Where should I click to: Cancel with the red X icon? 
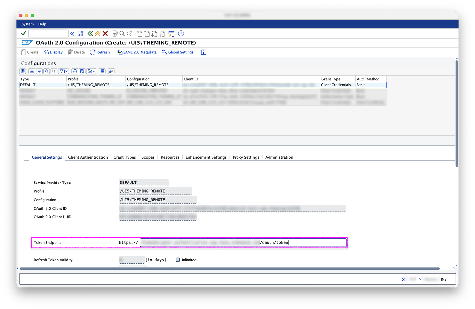[105, 33]
